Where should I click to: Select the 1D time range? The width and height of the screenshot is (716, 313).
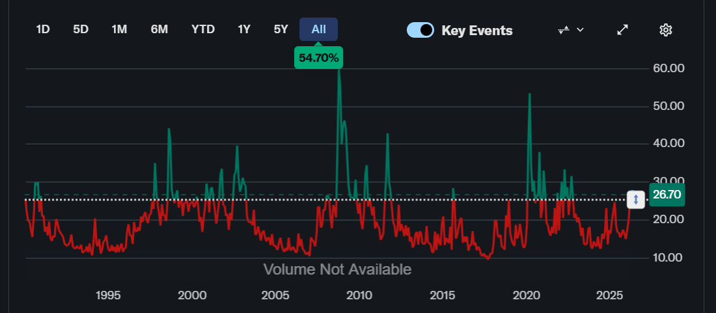(x=42, y=30)
